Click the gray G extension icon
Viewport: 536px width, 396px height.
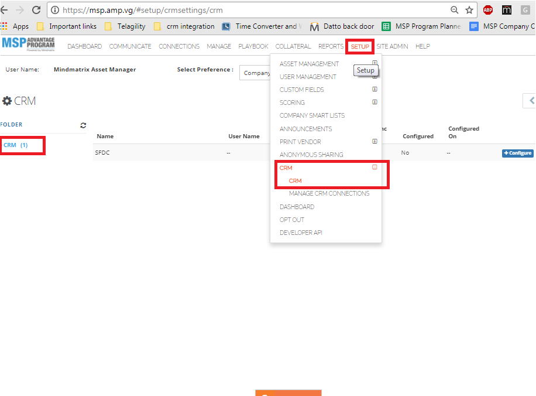[525, 10]
